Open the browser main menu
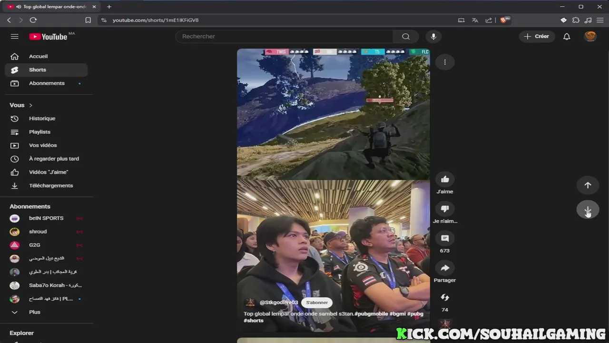This screenshot has width=609, height=343. tap(600, 20)
